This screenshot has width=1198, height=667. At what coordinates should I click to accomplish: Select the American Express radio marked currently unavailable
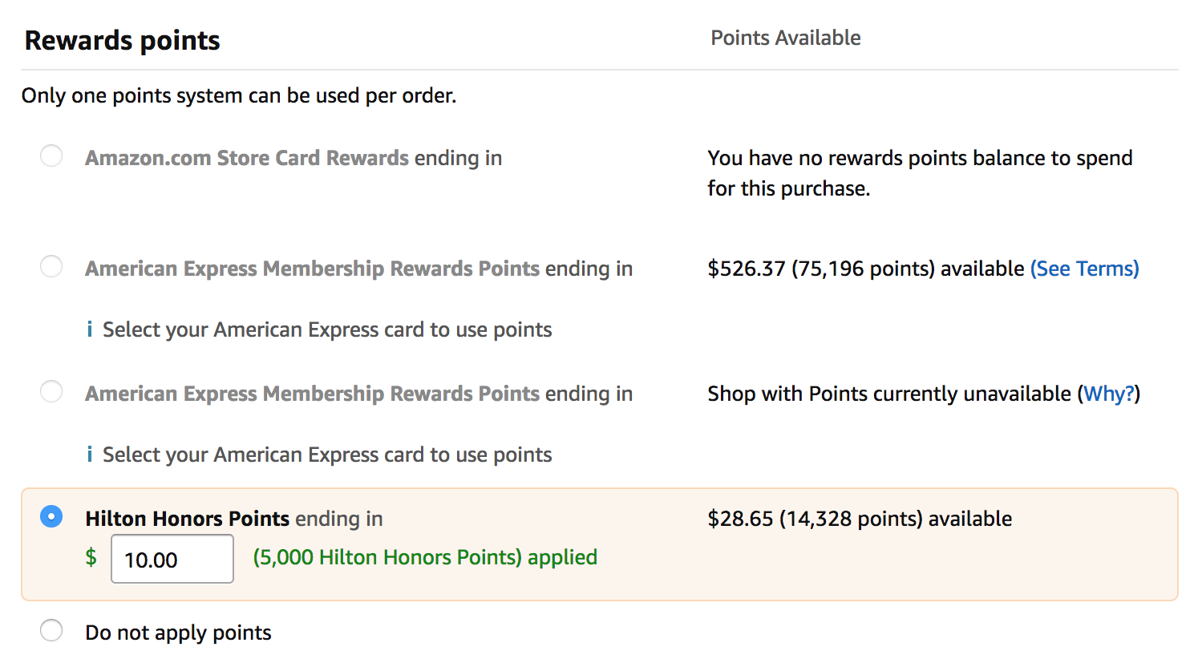(51, 391)
